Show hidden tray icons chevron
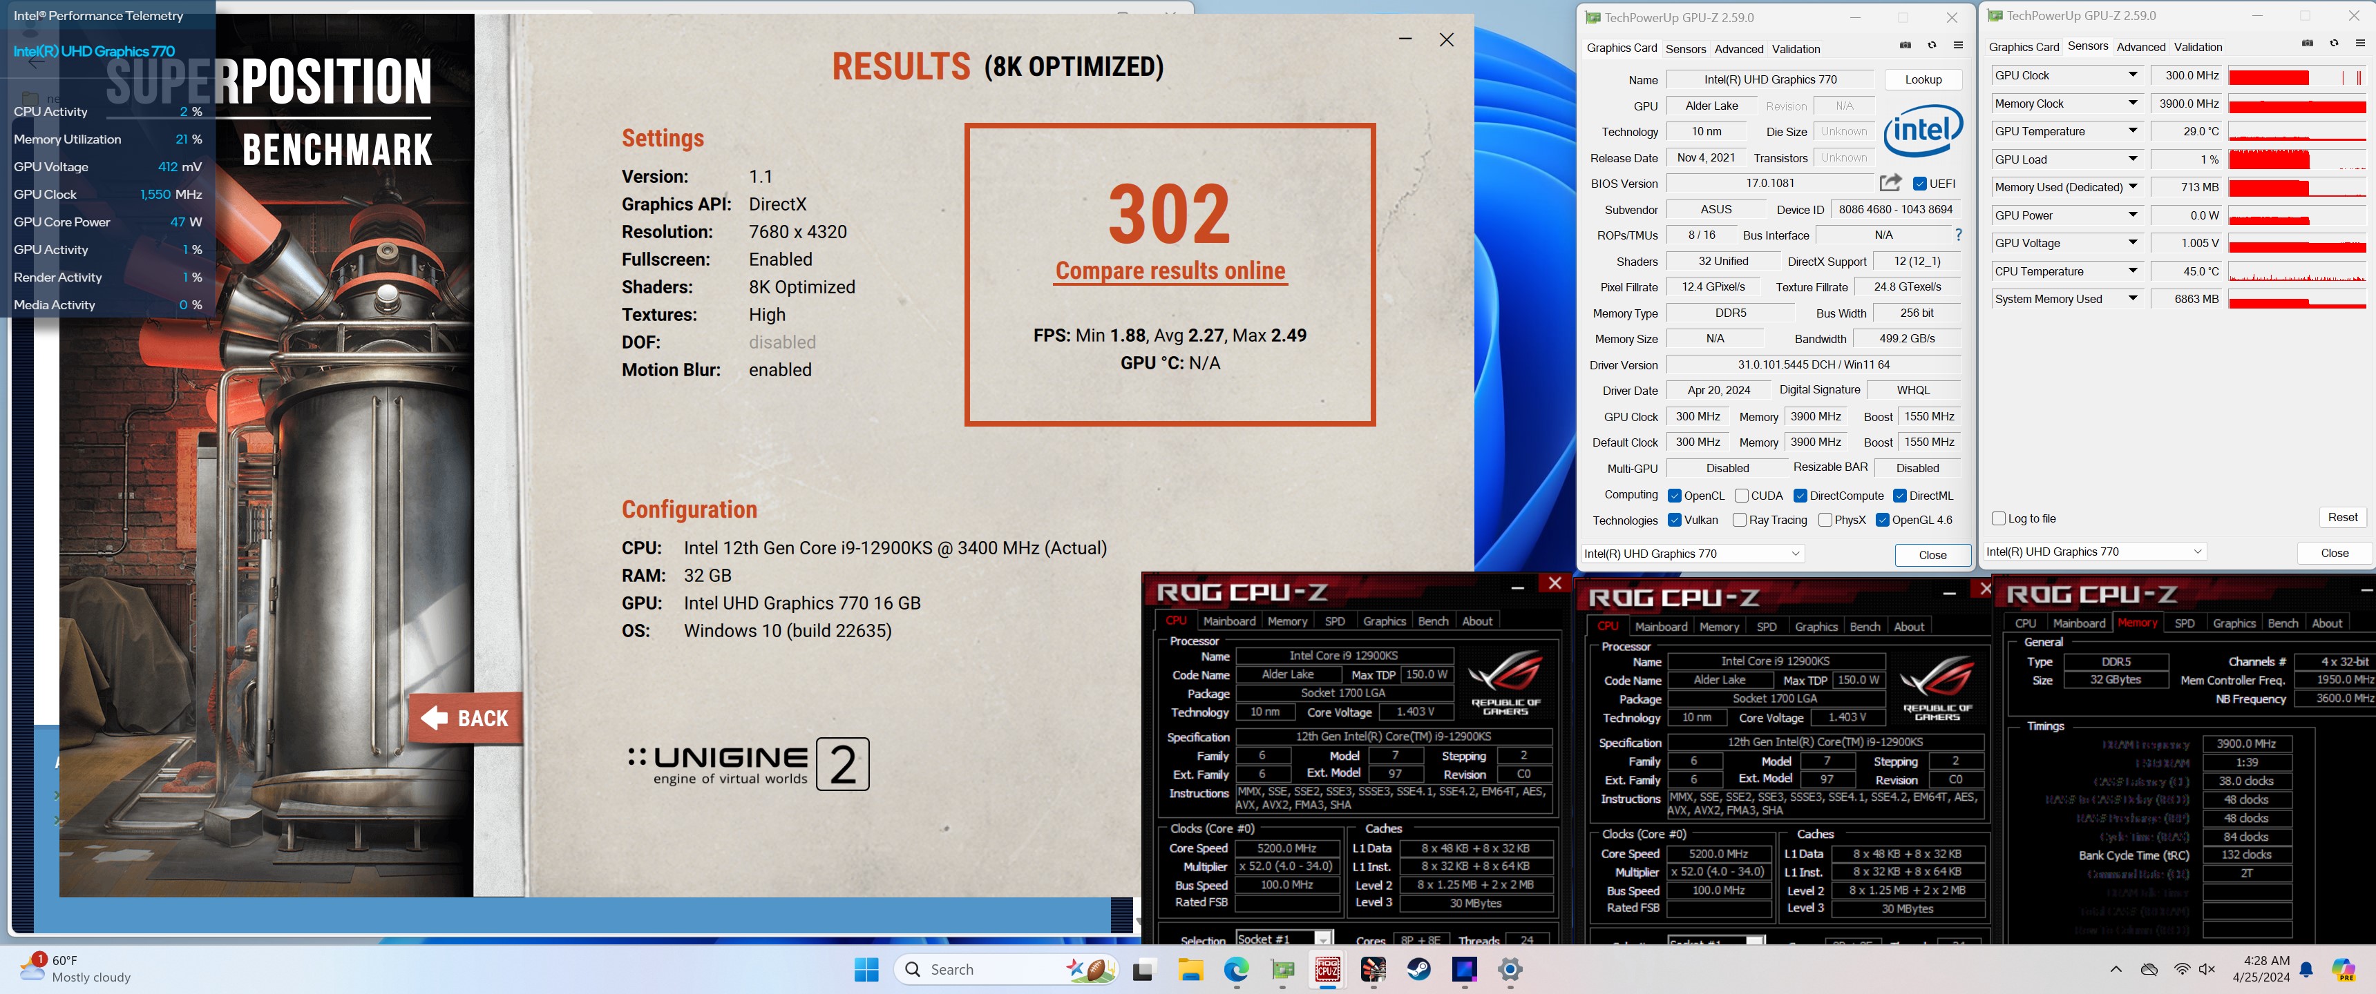 pos(2116,969)
